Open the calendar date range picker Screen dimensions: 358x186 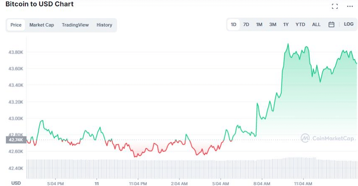(331, 24)
